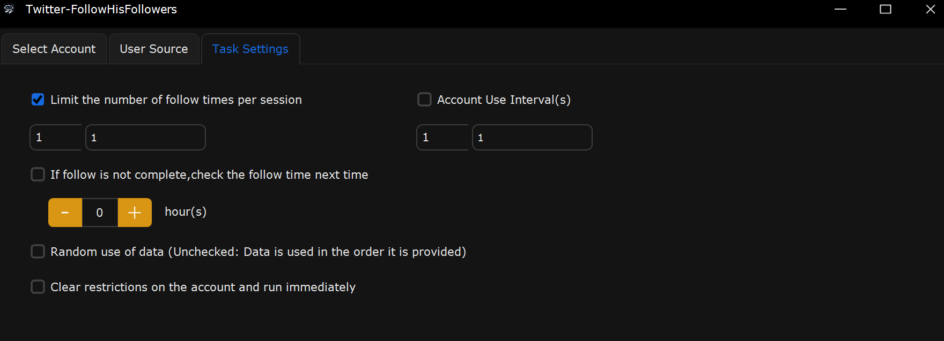Minimize the Twitter-FollowHisFollowers window
944x341 pixels.
pyautogui.click(x=840, y=9)
